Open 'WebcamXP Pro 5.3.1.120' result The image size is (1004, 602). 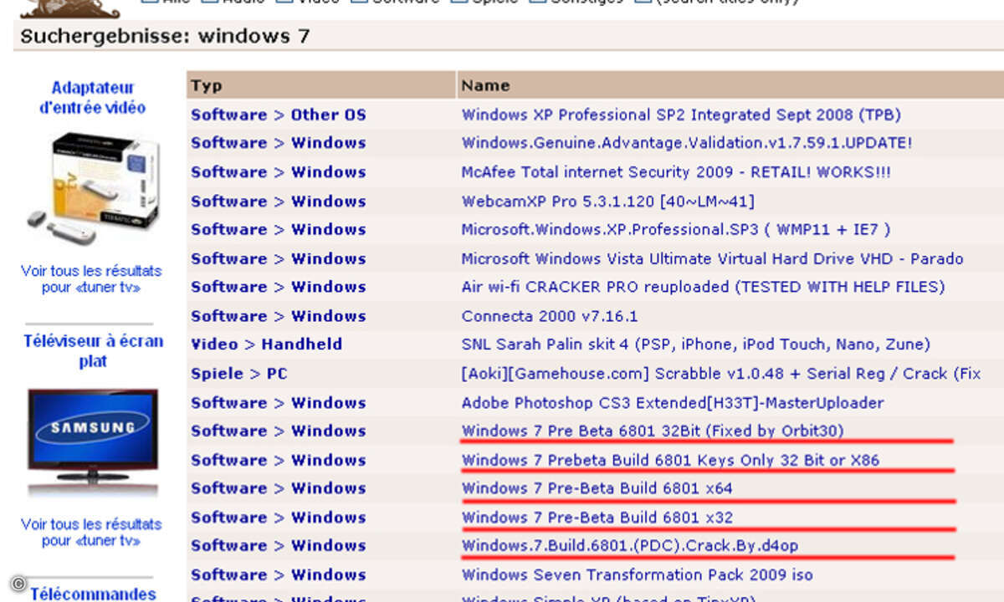click(608, 202)
